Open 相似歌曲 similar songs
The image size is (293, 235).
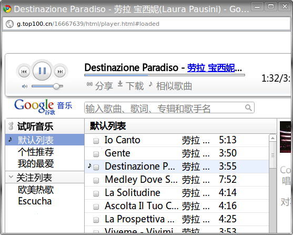pyautogui.click(x=174, y=86)
